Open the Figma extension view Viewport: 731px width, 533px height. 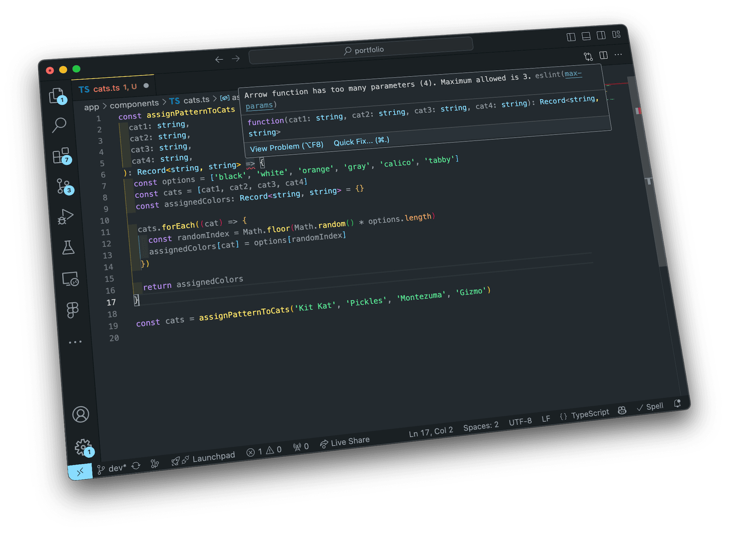click(x=73, y=310)
